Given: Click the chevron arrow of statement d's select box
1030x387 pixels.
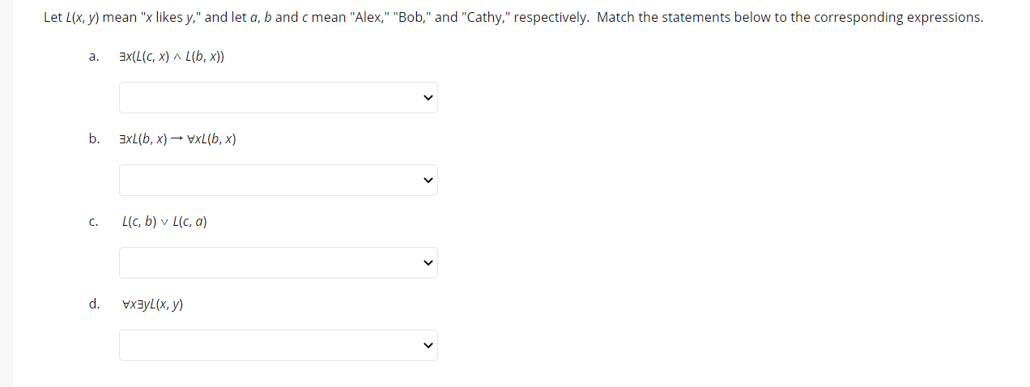Looking at the screenshot, I should coord(428,346).
